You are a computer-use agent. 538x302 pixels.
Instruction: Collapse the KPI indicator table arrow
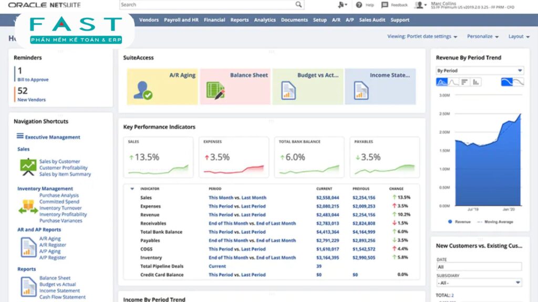coord(132,189)
